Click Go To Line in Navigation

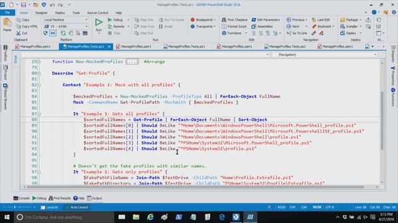pyautogui.click(x=297, y=33)
